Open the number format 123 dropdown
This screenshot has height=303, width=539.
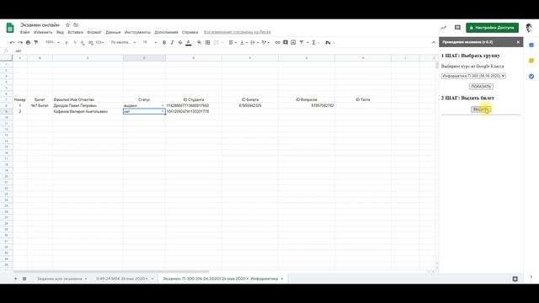[x=99, y=42]
